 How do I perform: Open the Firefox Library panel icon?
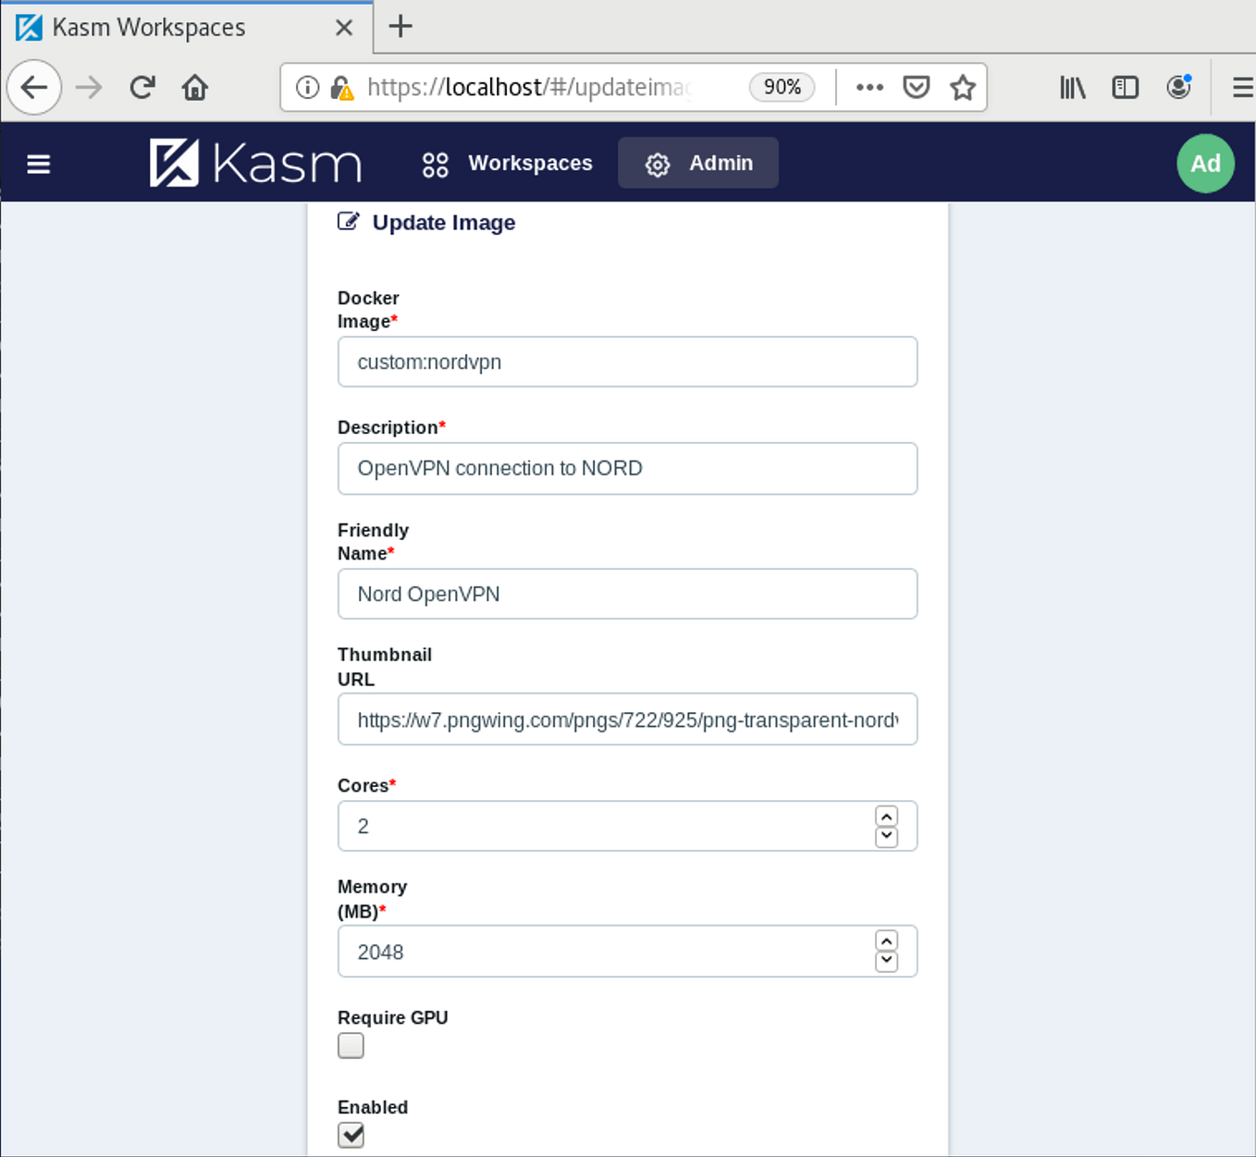(x=1071, y=87)
